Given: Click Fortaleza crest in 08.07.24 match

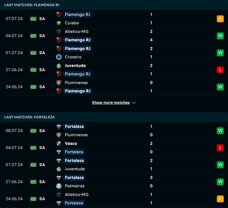Looking at the screenshot, I should (x=59, y=126).
